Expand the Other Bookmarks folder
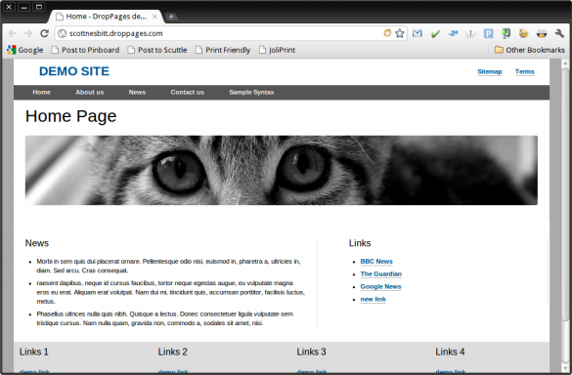The width and height of the screenshot is (572, 375). (530, 50)
